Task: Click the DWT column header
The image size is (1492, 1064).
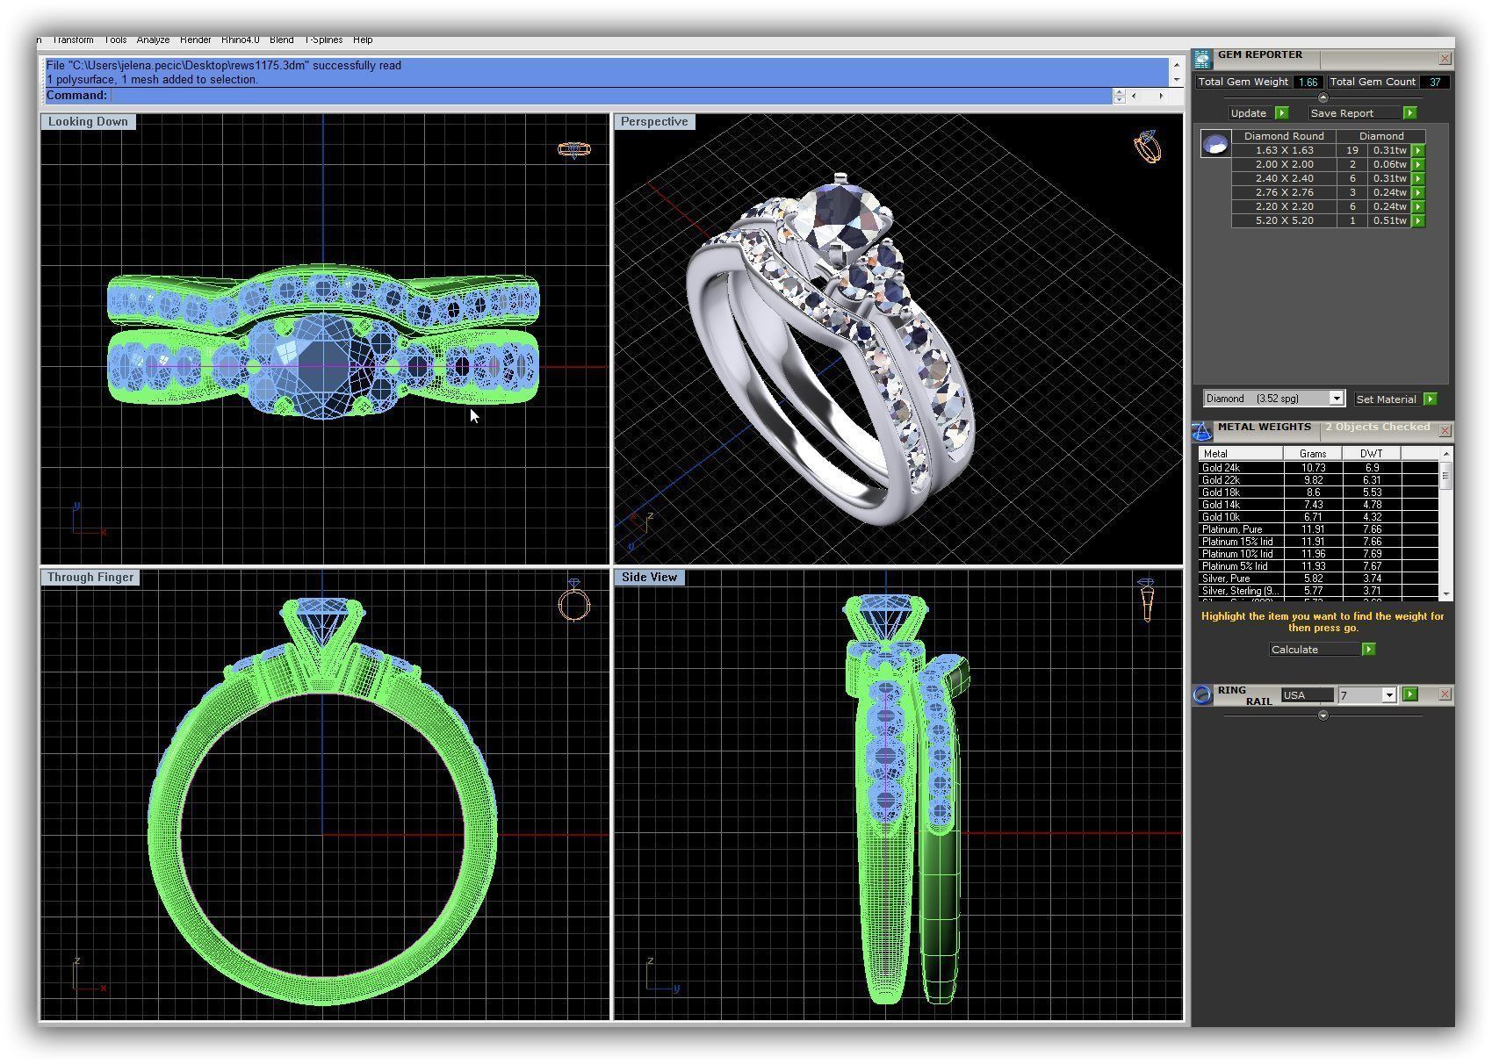Action: click(1371, 454)
